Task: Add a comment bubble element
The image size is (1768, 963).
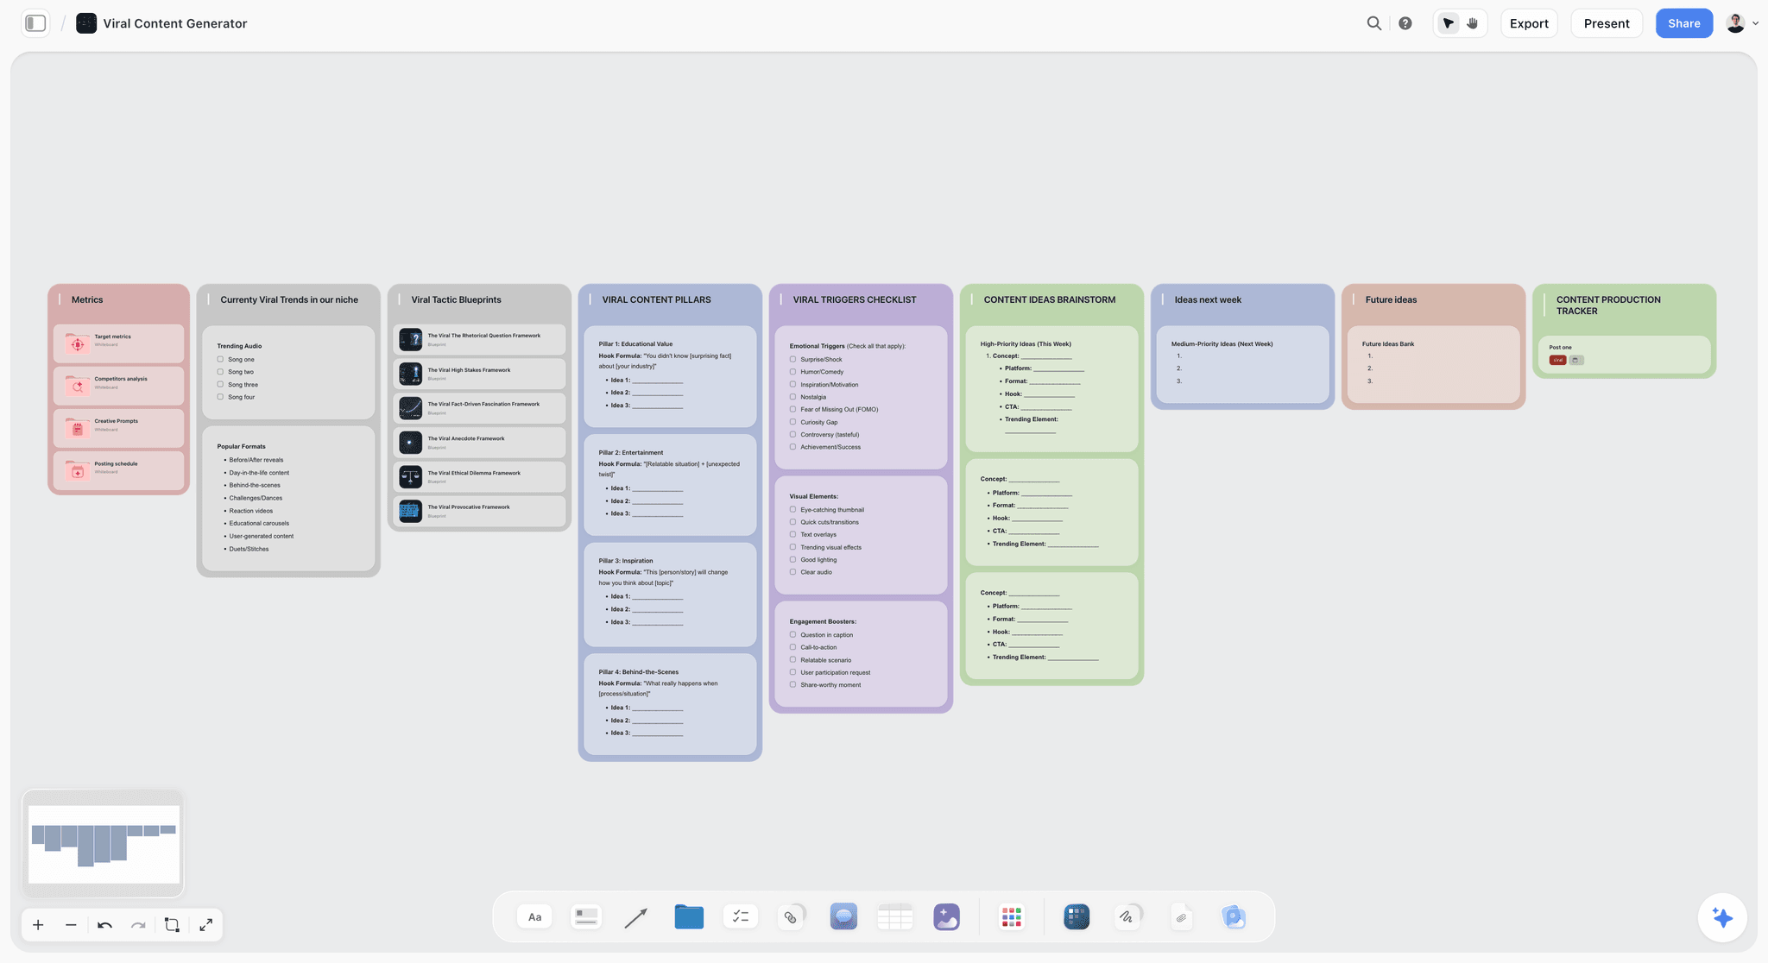Action: [x=843, y=916]
